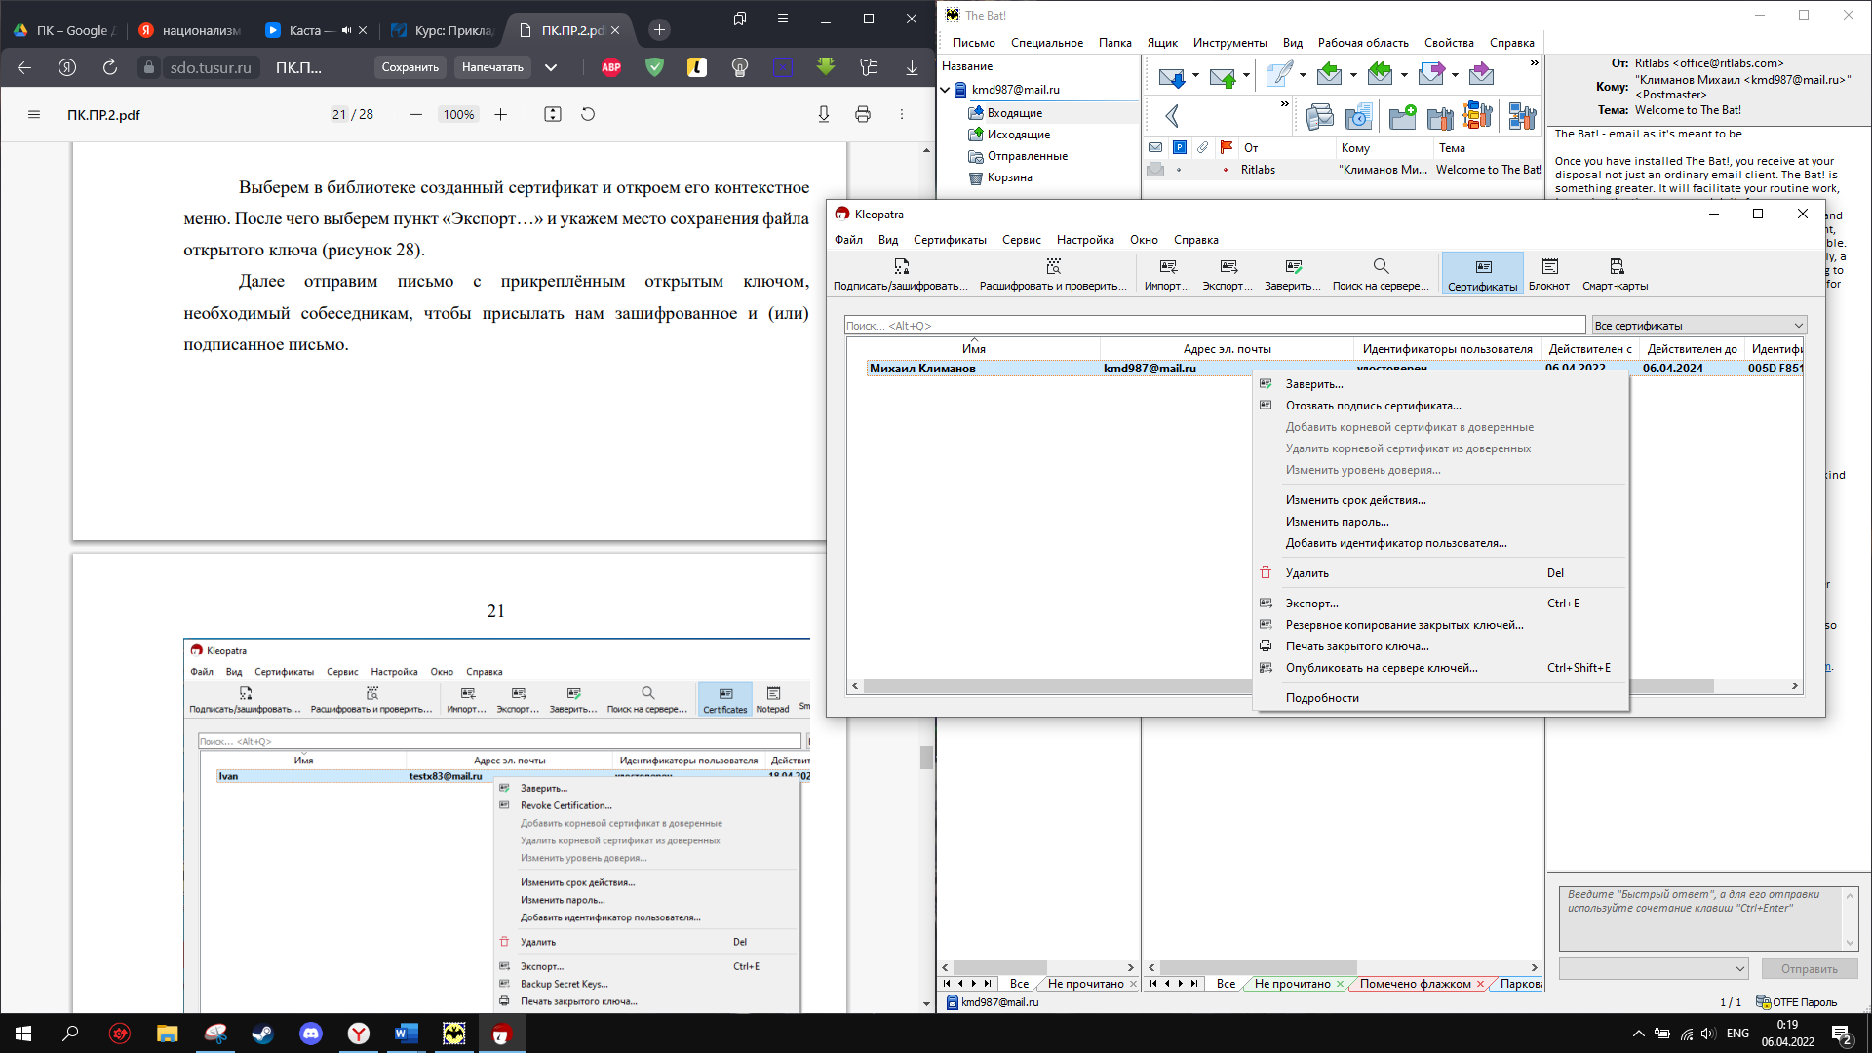Viewport: 1872px width, 1053px height.
Task: Click the browser downloads arrow icon
Action: (912, 67)
